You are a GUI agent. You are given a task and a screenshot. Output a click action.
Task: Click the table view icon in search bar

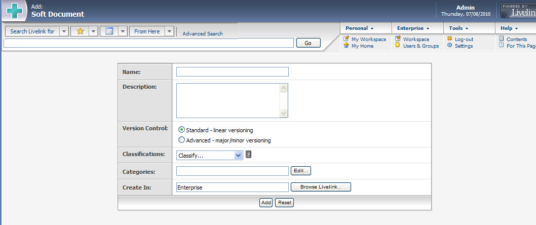[109, 31]
